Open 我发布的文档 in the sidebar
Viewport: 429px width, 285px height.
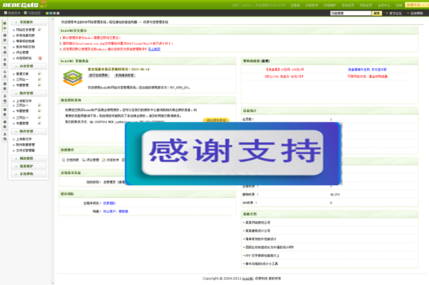[26, 47]
